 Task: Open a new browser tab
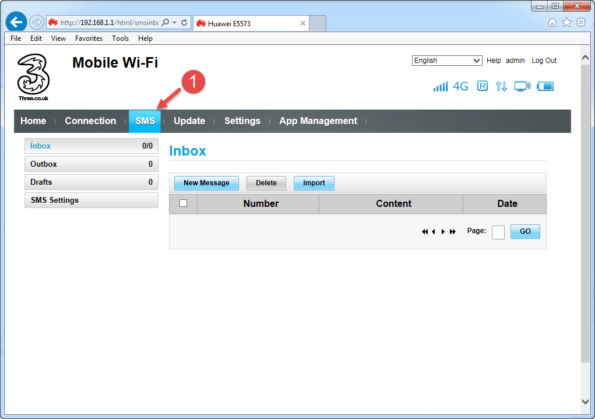(x=318, y=23)
